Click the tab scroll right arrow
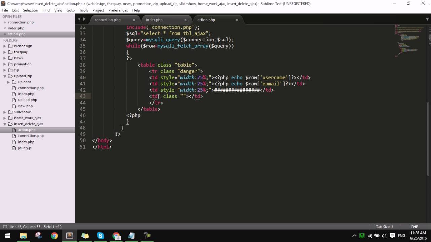This screenshot has height=242, width=431. pos(84,19)
